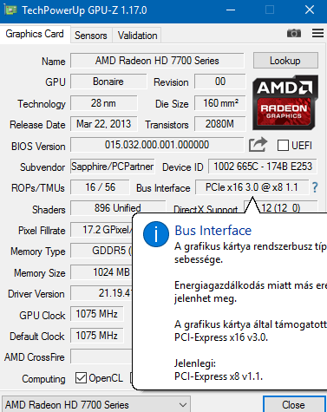Select the Graphics Card tab
This screenshot has width=327, height=412.
click(35, 34)
